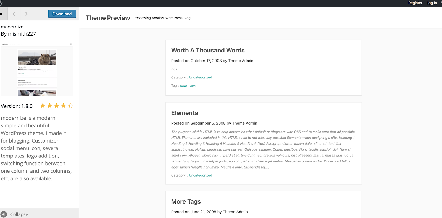
Task: Close the theme preview panel
Action: (1, 14)
